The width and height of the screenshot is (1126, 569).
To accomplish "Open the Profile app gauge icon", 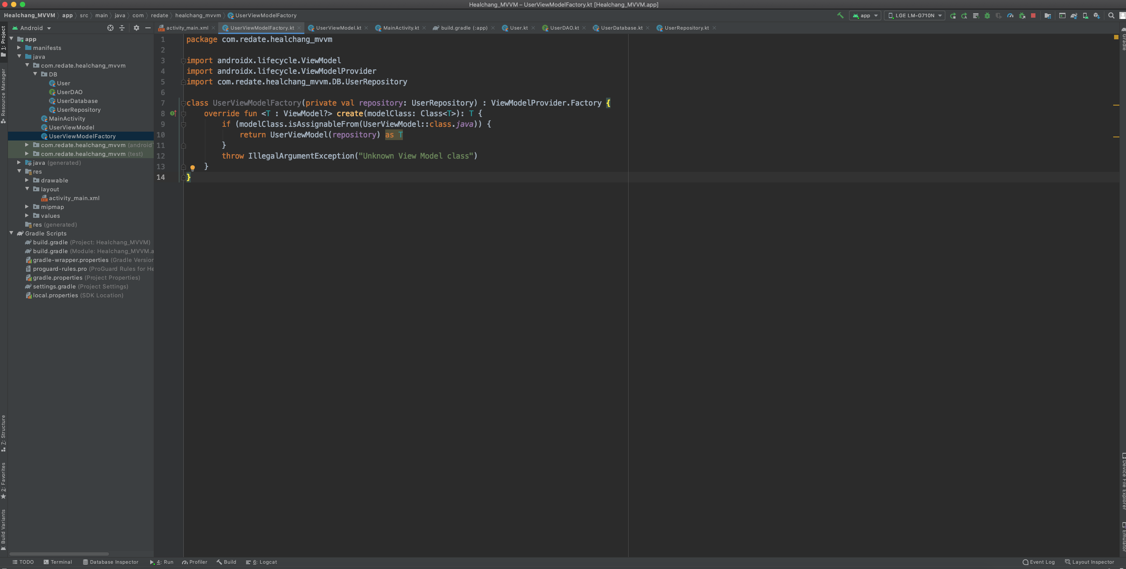I will pos(1010,15).
